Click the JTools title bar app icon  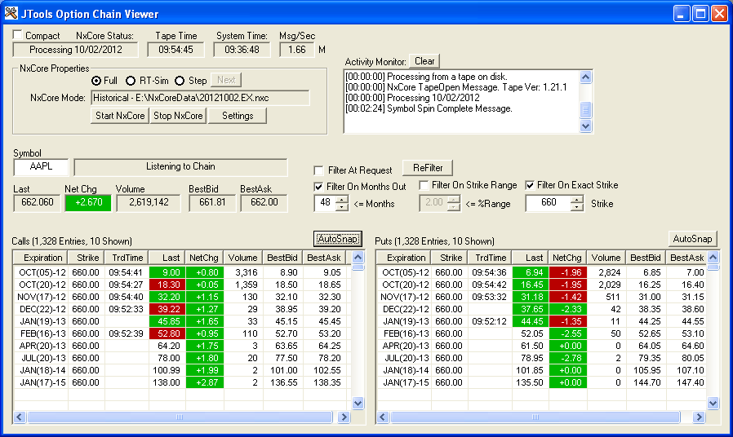pos(11,14)
